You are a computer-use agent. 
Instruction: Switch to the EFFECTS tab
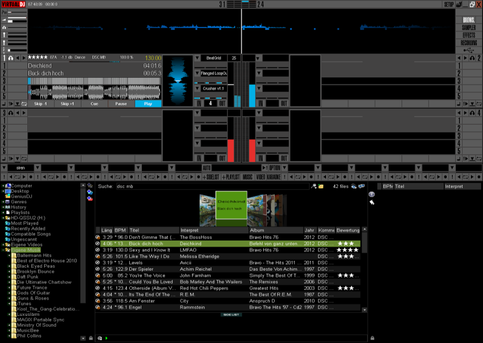tap(469, 36)
